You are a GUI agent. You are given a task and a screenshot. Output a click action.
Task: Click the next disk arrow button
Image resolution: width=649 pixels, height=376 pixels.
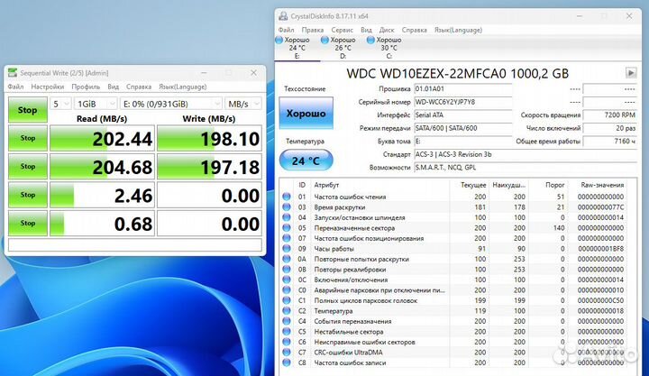630,73
